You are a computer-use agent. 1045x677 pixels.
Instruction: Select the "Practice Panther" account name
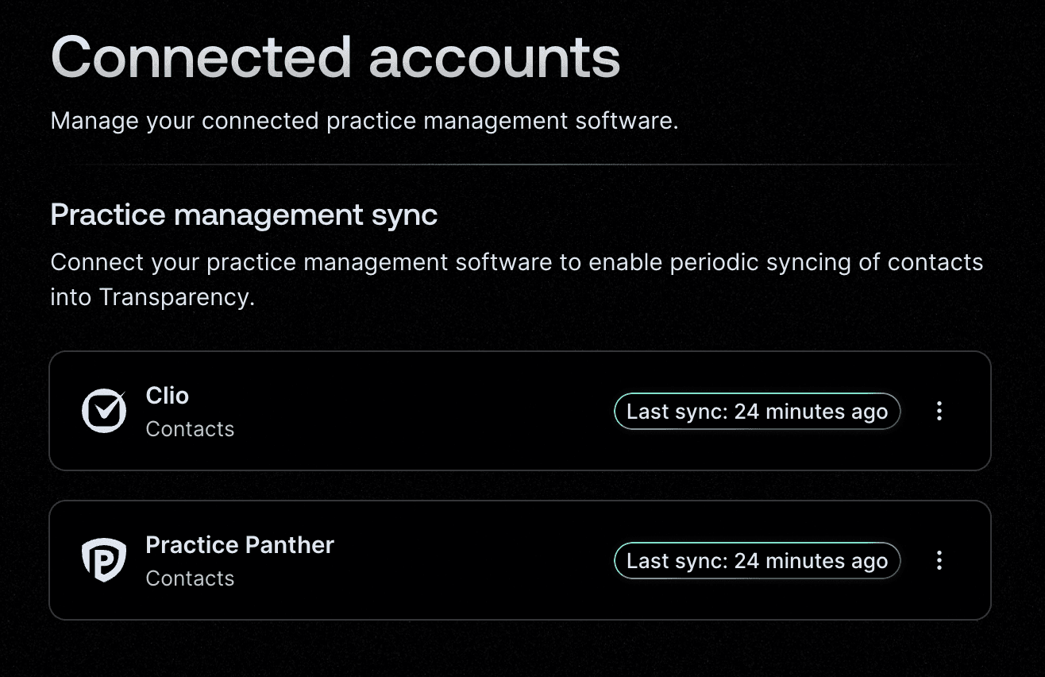click(240, 544)
